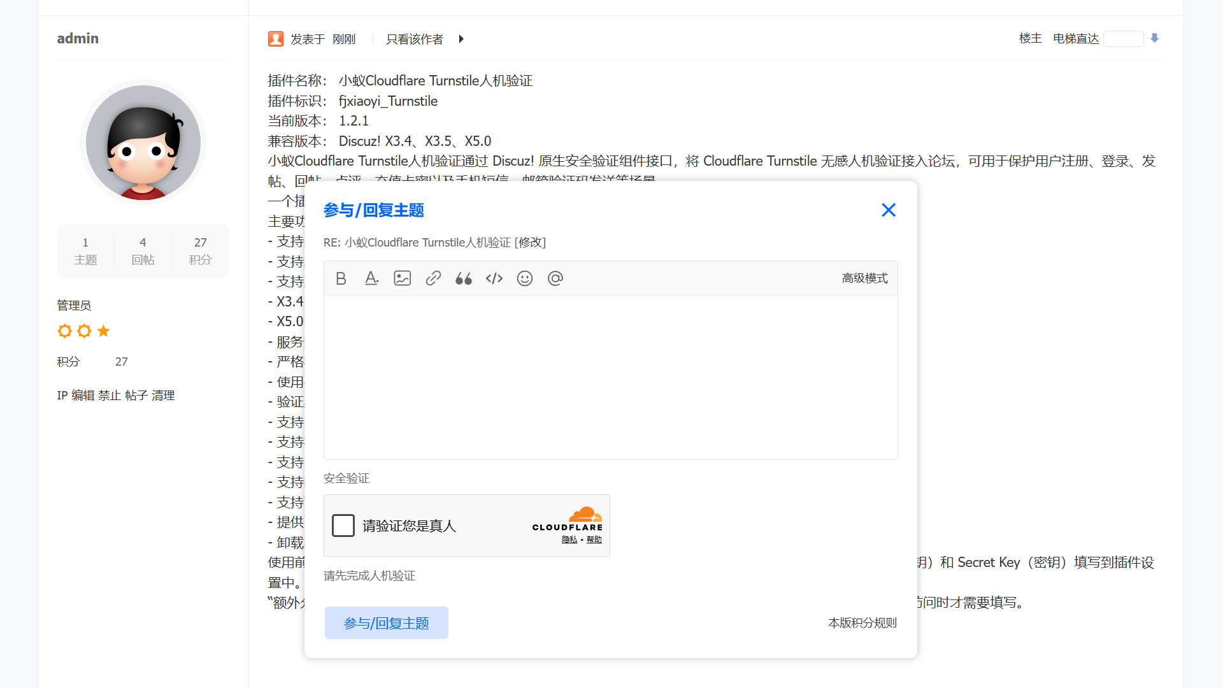The height and width of the screenshot is (688, 1223).
Task: Click the blue down-arrow jump icon
Action: pos(1154,38)
